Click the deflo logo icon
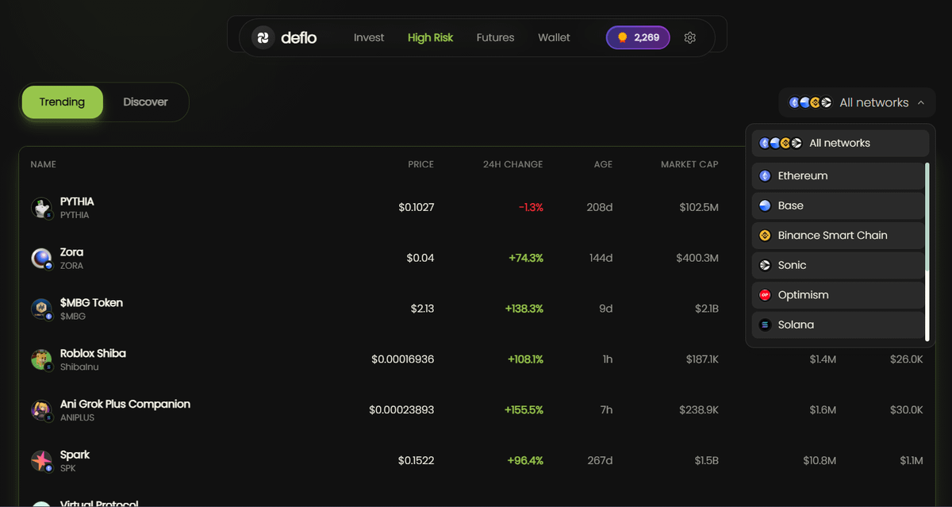Image resolution: width=952 pixels, height=507 pixels. 263,37
